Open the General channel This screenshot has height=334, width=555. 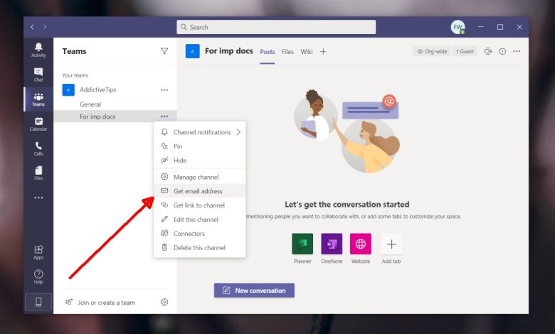(x=90, y=104)
